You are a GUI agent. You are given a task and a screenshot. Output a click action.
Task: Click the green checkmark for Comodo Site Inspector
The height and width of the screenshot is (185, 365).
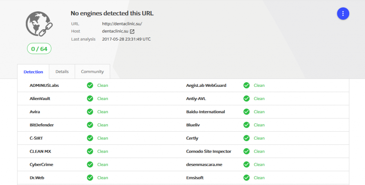coord(246,151)
